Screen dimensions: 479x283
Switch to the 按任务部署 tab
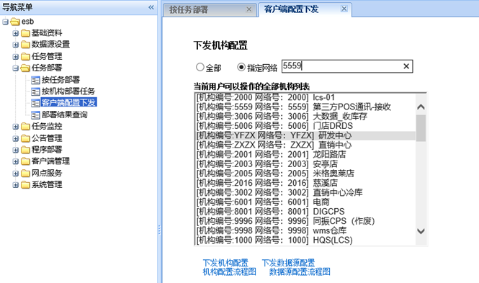click(x=189, y=10)
